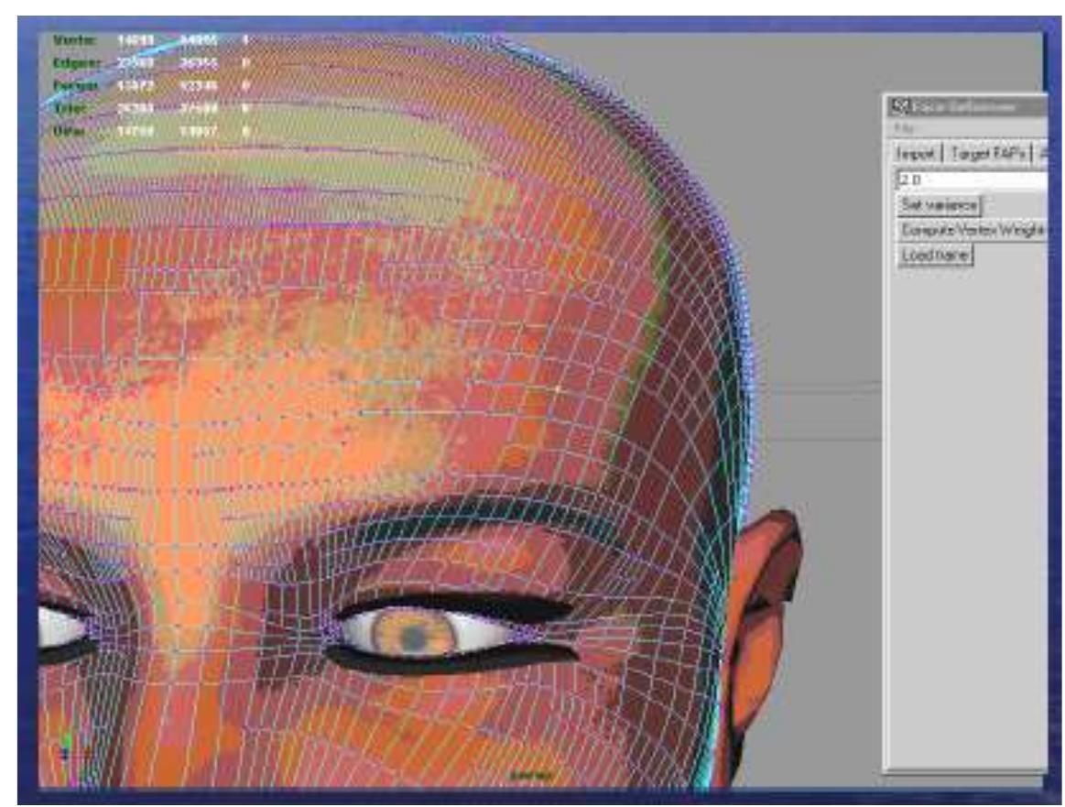Click the variance input field showing 2.0
Screen dimensions: 1065x807
972,180
